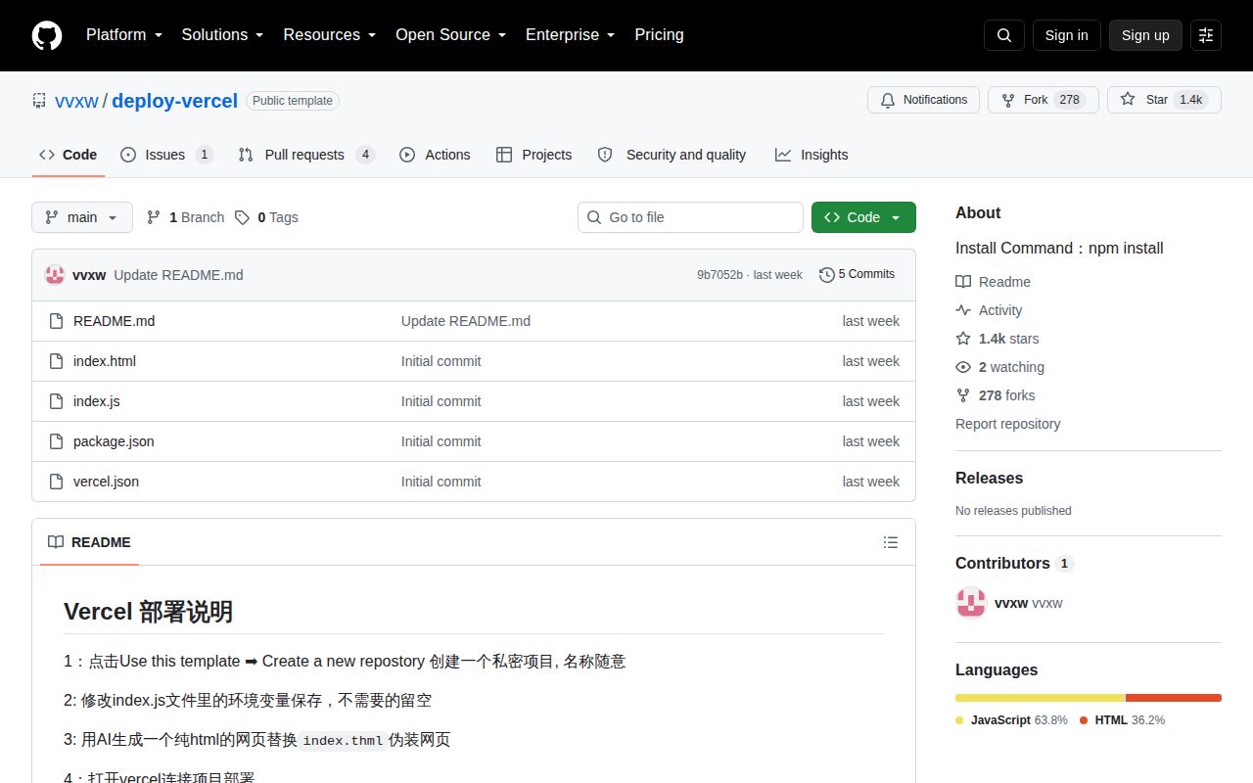
Task: Open the deploy-vercel repository link
Action: point(175,101)
